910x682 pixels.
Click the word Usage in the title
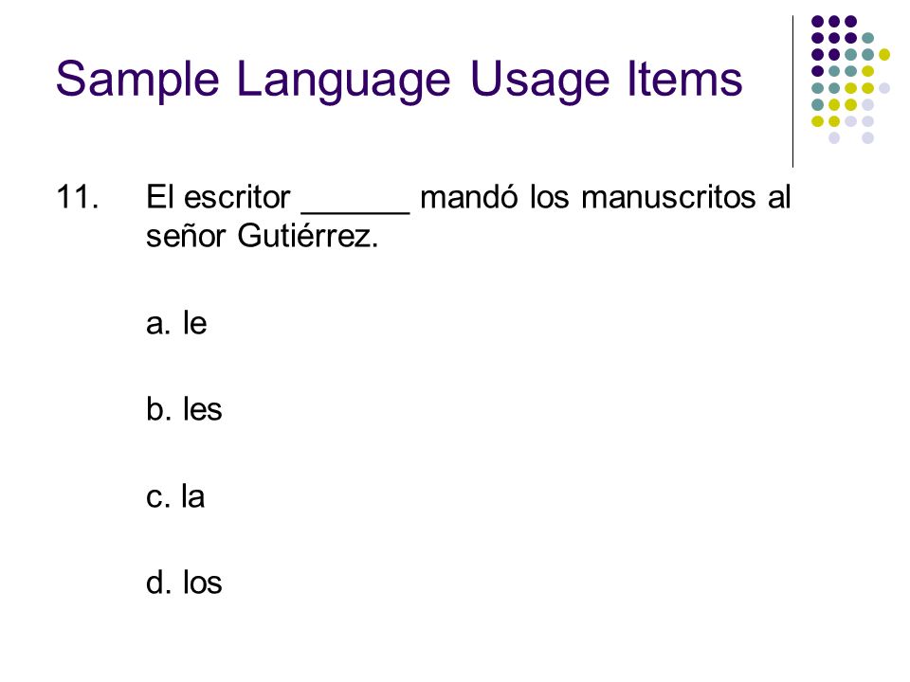point(539,80)
